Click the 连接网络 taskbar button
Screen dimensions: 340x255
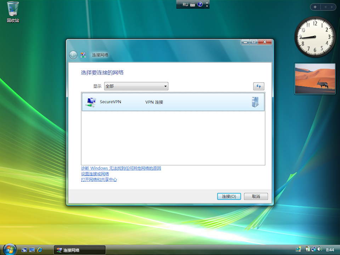(80, 250)
